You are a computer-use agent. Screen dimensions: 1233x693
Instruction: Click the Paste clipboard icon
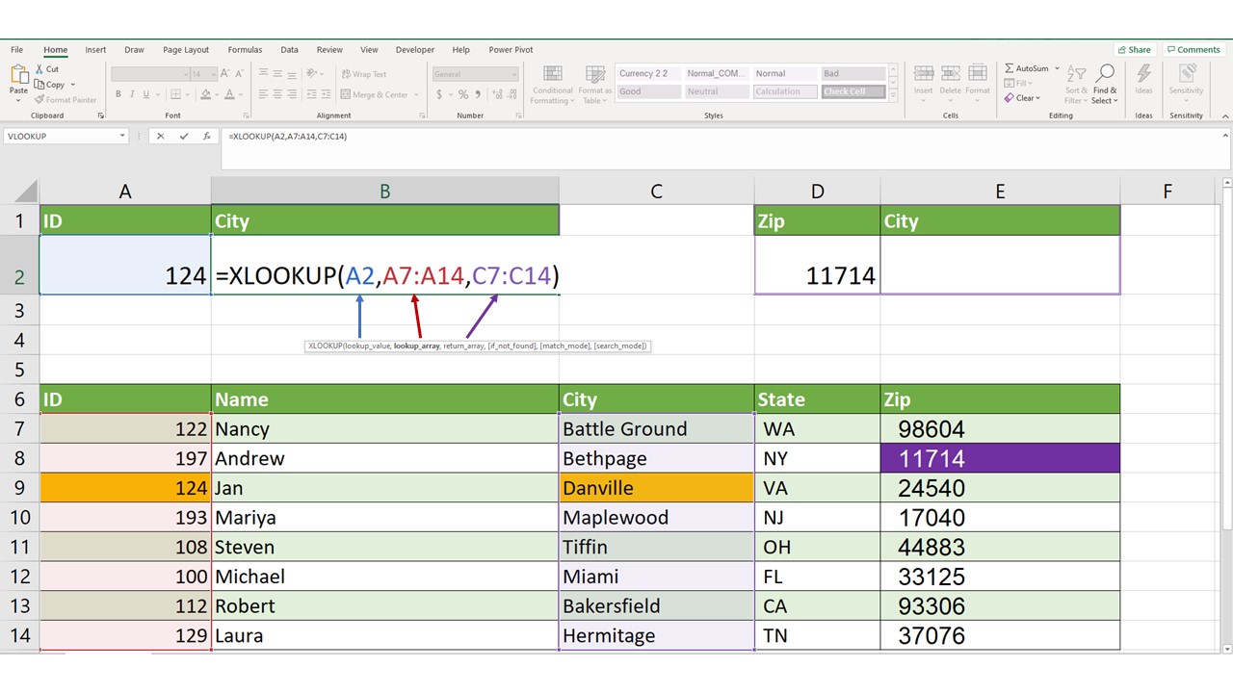pos(18,75)
